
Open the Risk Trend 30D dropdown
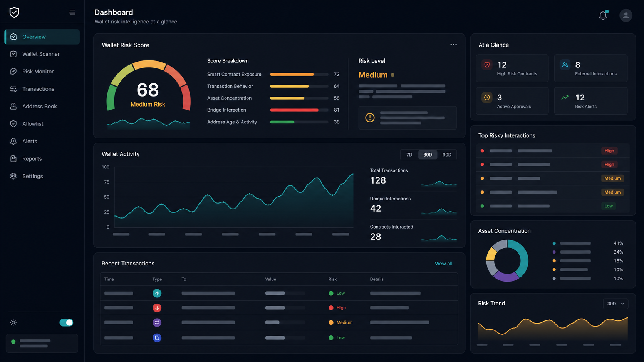tap(615, 304)
